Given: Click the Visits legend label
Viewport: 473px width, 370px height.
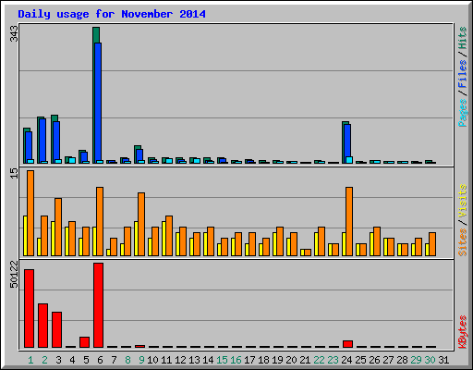Looking at the screenshot, I should click(x=463, y=201).
